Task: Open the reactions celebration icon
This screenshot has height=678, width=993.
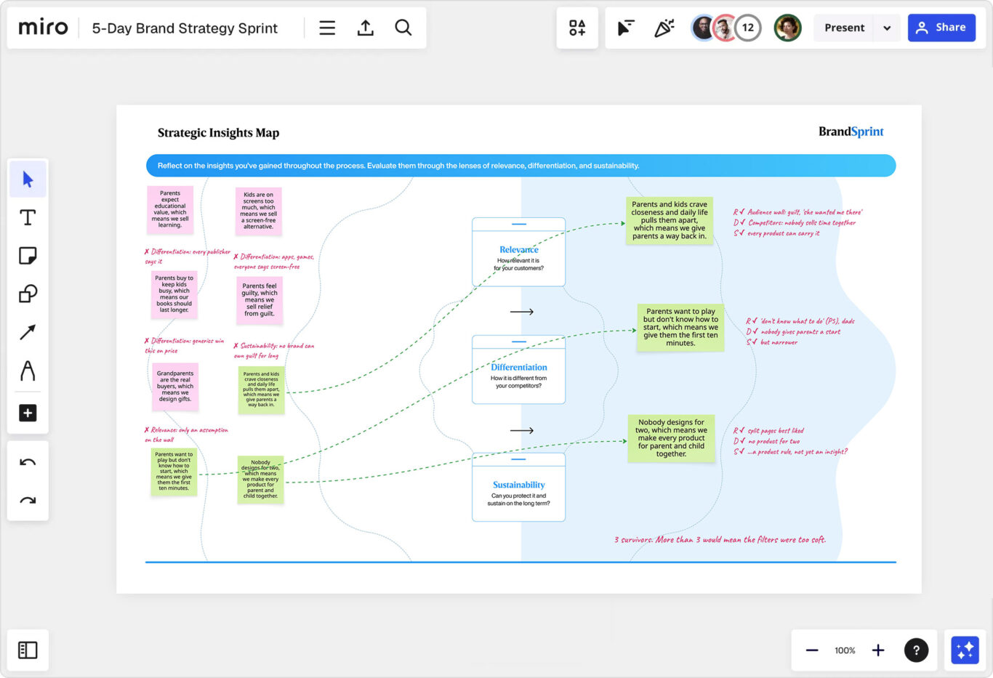Action: click(664, 28)
